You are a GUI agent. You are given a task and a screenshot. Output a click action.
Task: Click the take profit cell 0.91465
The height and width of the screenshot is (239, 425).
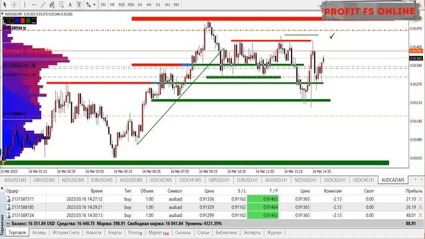263,199
